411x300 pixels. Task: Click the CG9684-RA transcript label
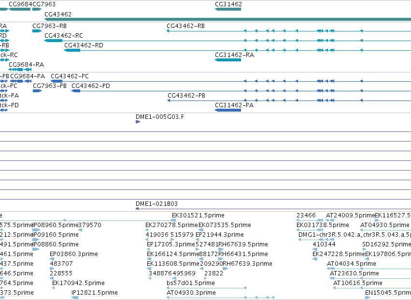pyautogui.click(x=27, y=65)
